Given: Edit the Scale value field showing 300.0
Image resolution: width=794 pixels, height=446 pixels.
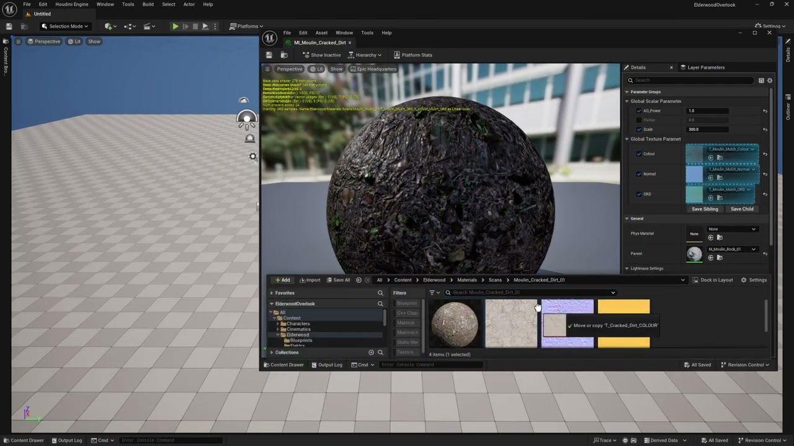Looking at the screenshot, I should (707, 129).
